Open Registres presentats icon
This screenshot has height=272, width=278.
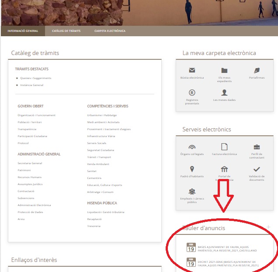coord(192,93)
